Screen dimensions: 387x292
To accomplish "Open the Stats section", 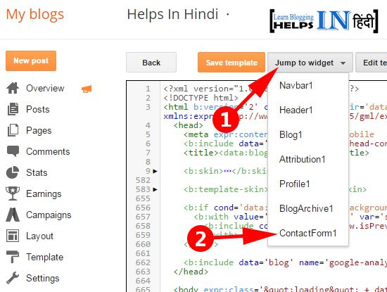I will tap(37, 172).
